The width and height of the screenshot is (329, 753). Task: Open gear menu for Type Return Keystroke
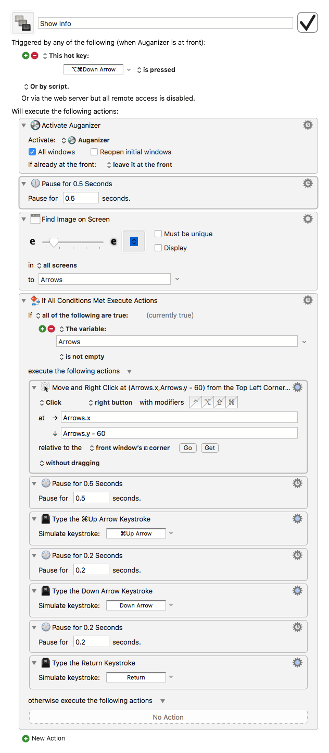[297, 663]
